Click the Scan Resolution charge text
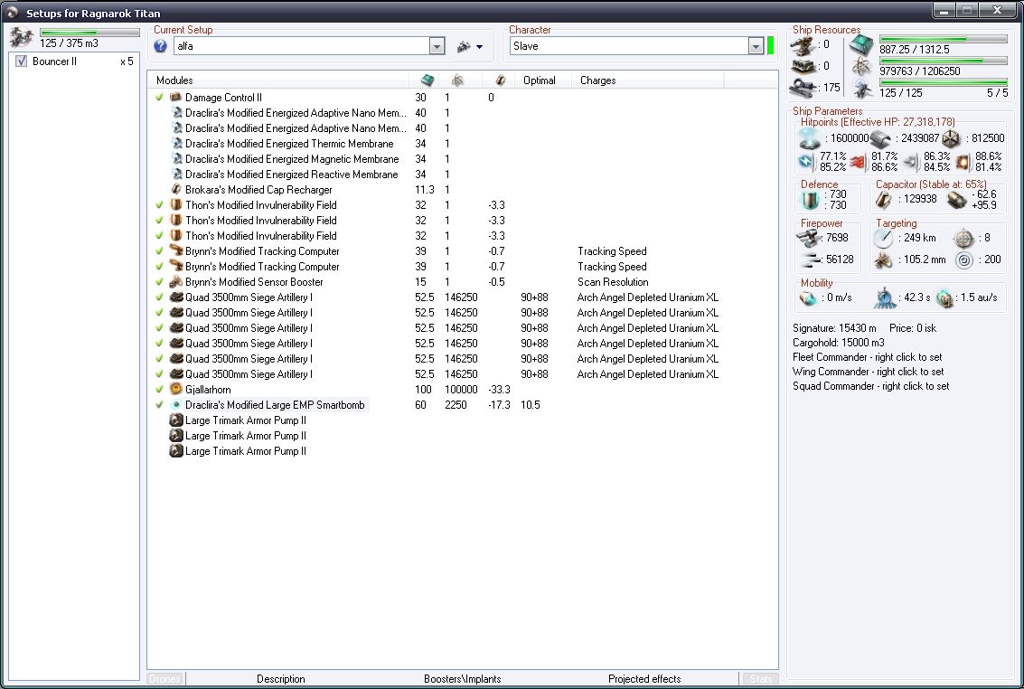 coord(613,282)
